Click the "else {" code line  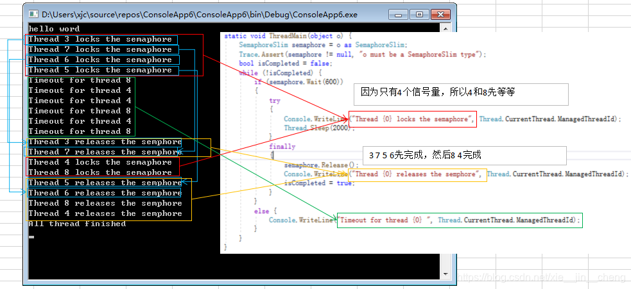(266, 211)
